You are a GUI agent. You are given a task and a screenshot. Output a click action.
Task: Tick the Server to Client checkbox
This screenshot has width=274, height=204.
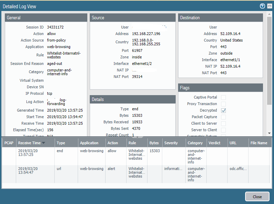[x=223, y=130]
